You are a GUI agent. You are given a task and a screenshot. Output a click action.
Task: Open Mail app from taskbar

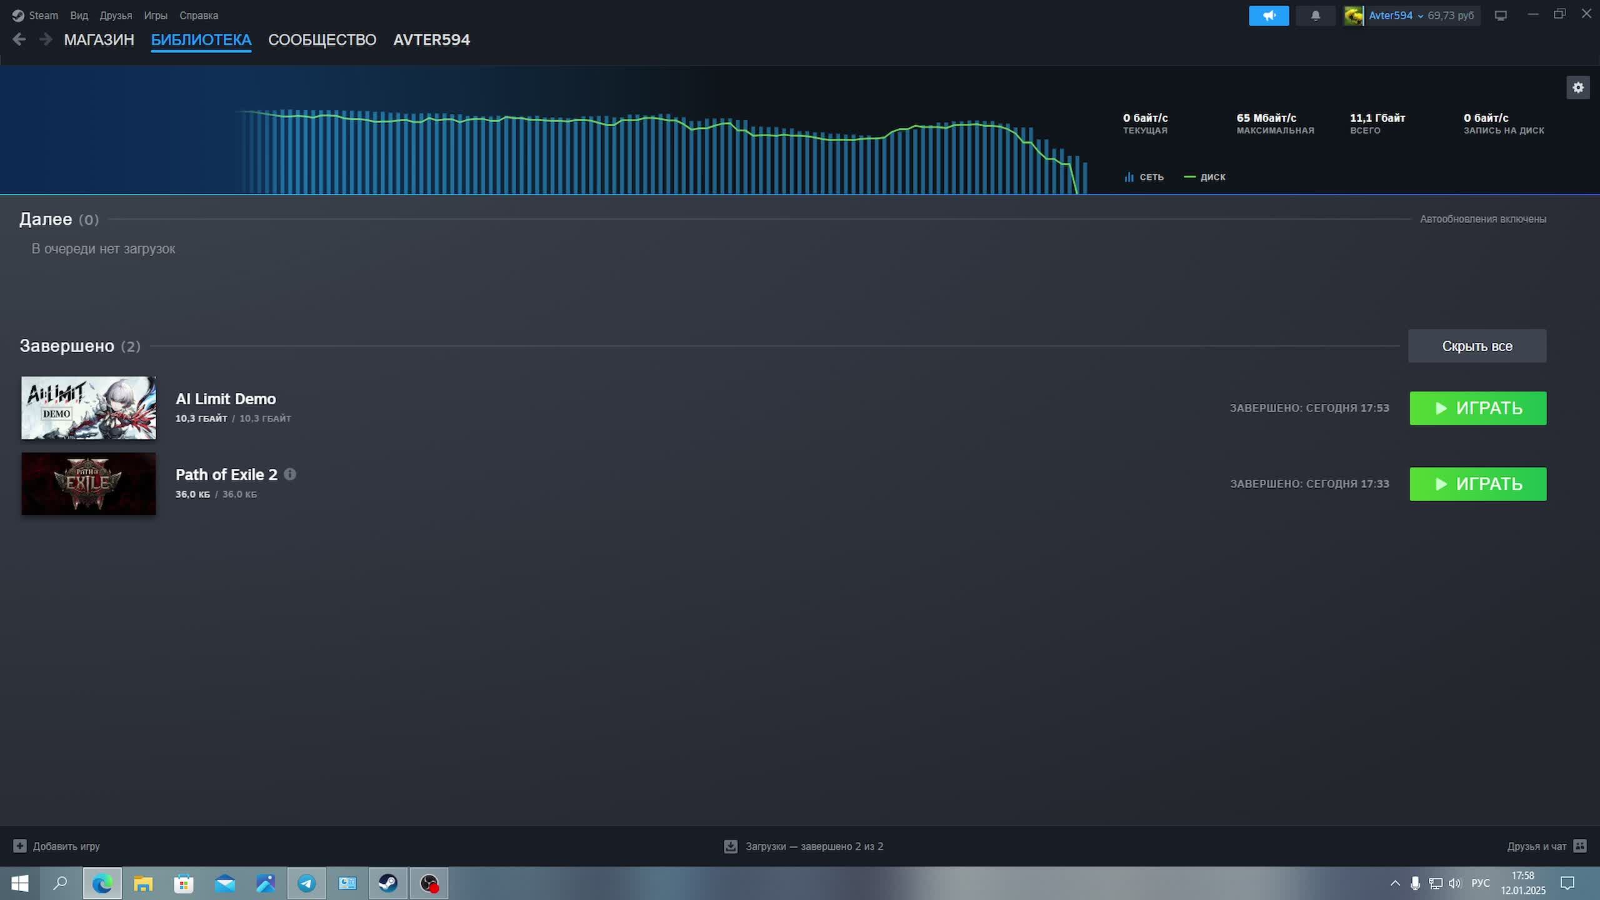coord(225,883)
